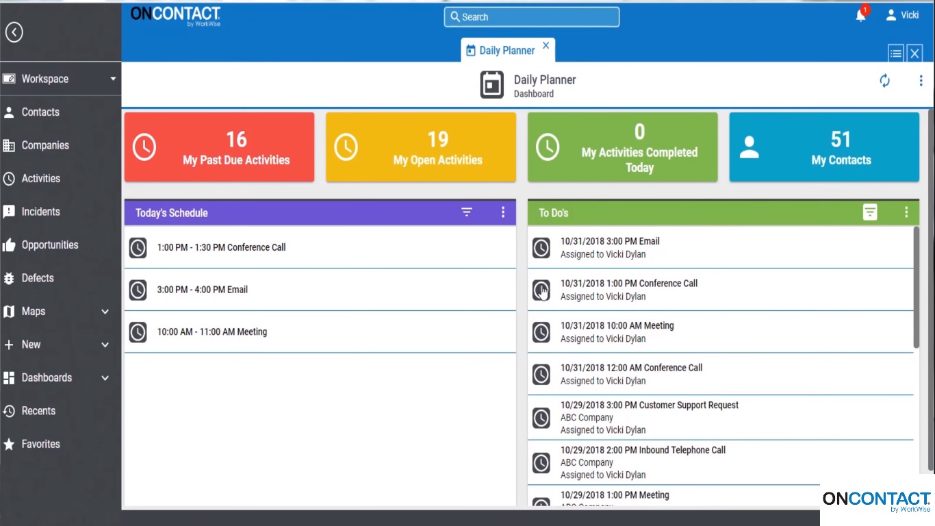Viewport: 935px width, 526px height.
Task: Click the Daily Planner dashboard calendar icon
Action: [x=491, y=84]
